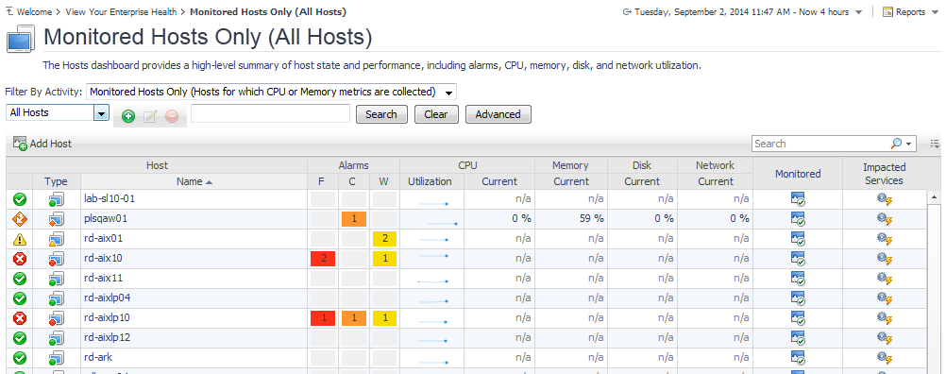This screenshot has width=946, height=374.
Task: Click the edit filter pencil icon
Action: click(x=149, y=116)
